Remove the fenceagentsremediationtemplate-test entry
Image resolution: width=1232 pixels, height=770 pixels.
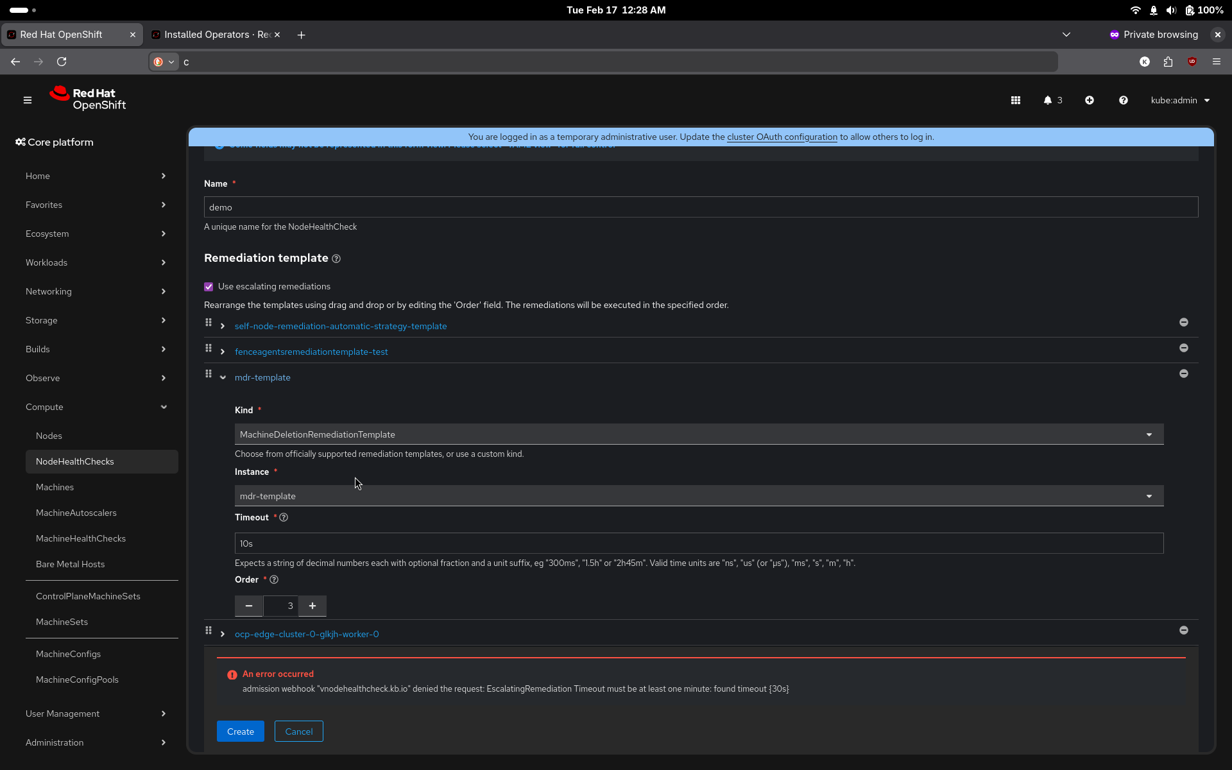click(x=1183, y=348)
